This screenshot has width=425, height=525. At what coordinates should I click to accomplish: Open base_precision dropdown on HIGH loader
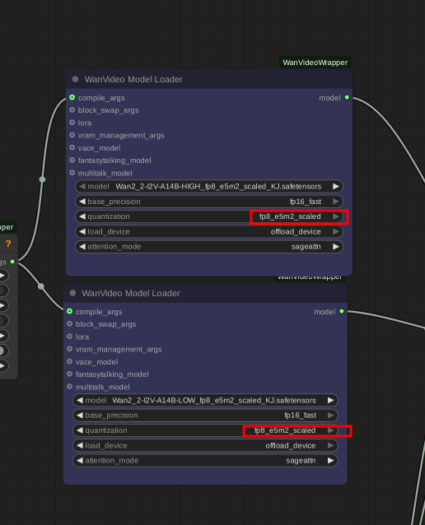209,202
